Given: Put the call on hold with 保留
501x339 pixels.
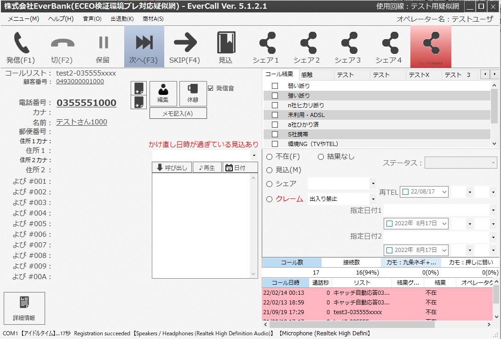Looking at the screenshot, I should (103, 42).
